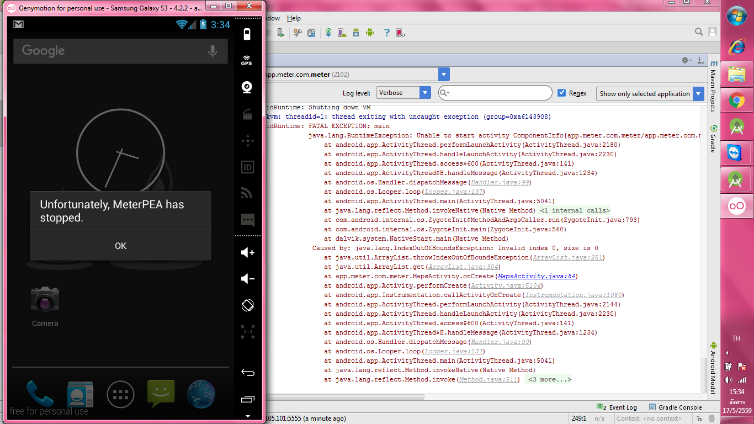This screenshot has width=754, height=424.
Task: Open Genymotion webcam camera widget
Action: 247,88
